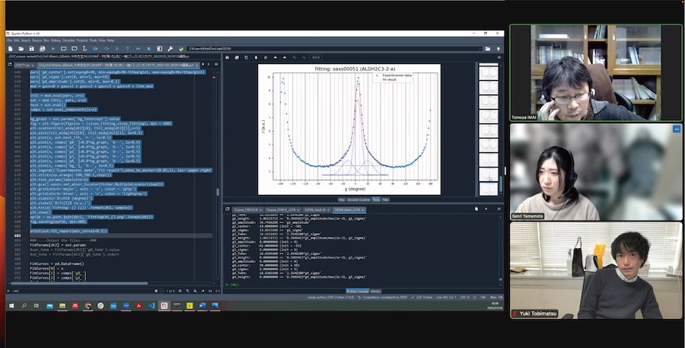Run cell and advance toolbar icon
Screen dimensions: 685x348
(x=75, y=49)
